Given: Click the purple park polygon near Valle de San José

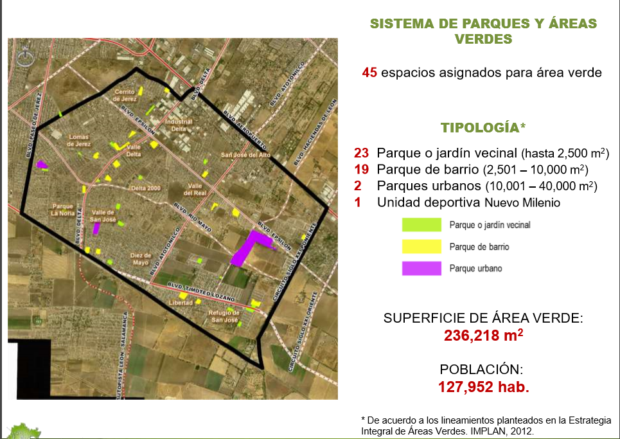Looking at the screenshot, I should click(x=96, y=228).
